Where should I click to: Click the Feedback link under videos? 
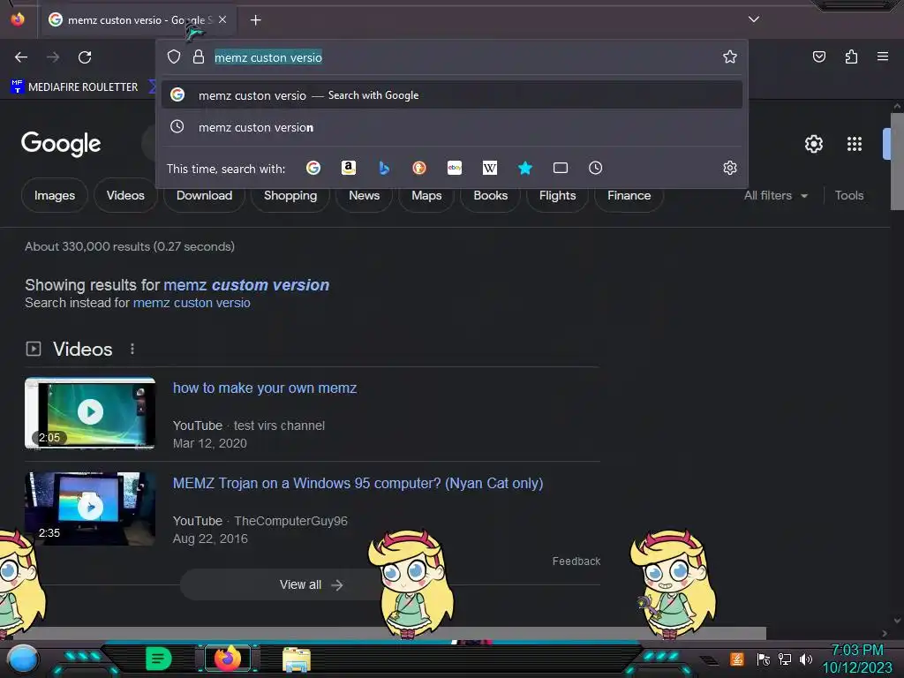point(576,561)
